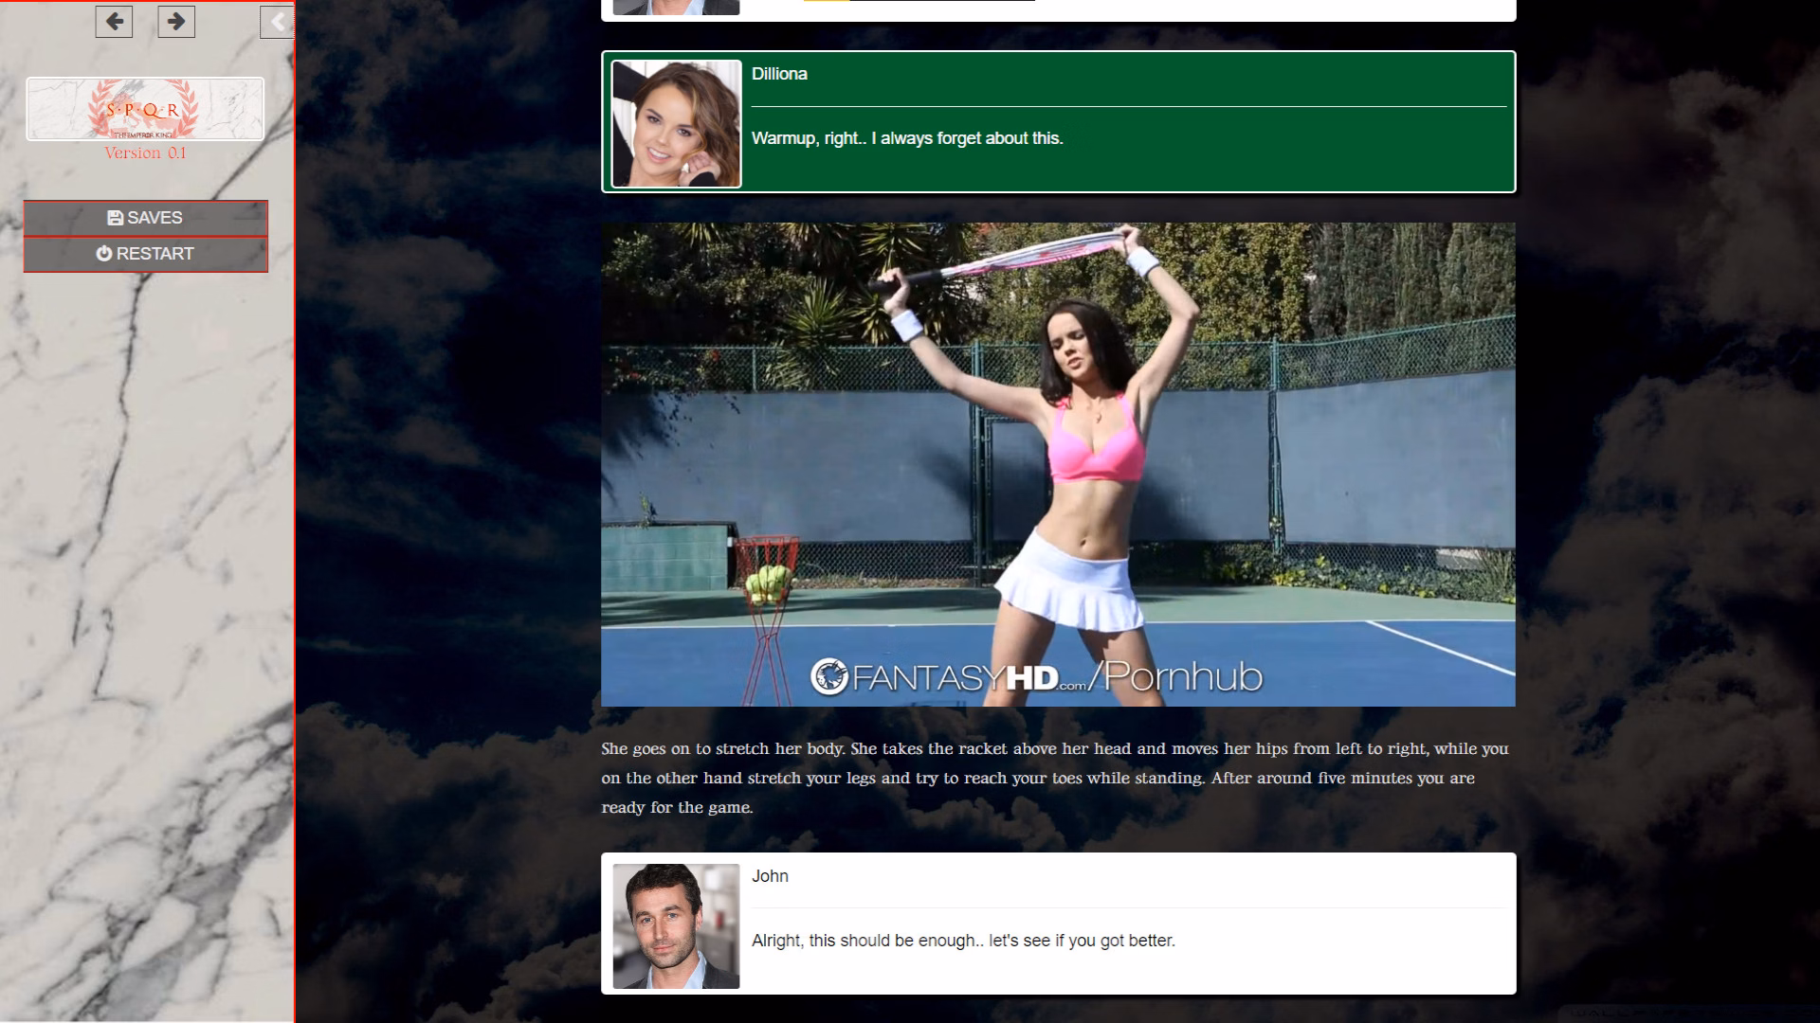Click Dilliona's portrait thumbnail
Image resolution: width=1820 pixels, height=1023 pixels.
click(x=676, y=124)
